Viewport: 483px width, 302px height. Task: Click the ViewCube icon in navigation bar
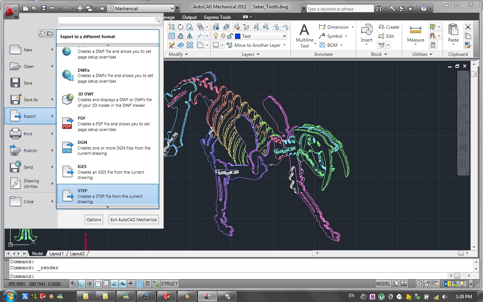(x=463, y=82)
